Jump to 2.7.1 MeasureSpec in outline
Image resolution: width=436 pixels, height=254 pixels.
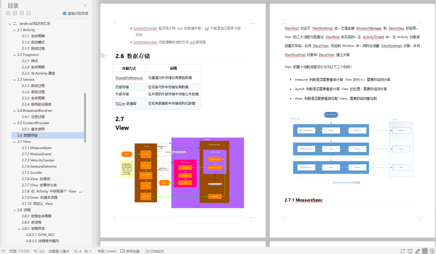point(37,148)
